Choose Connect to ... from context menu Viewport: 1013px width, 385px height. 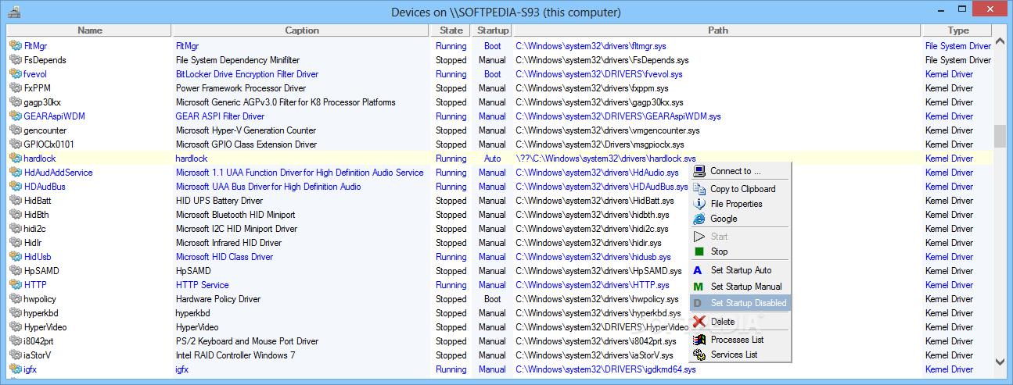740,171
